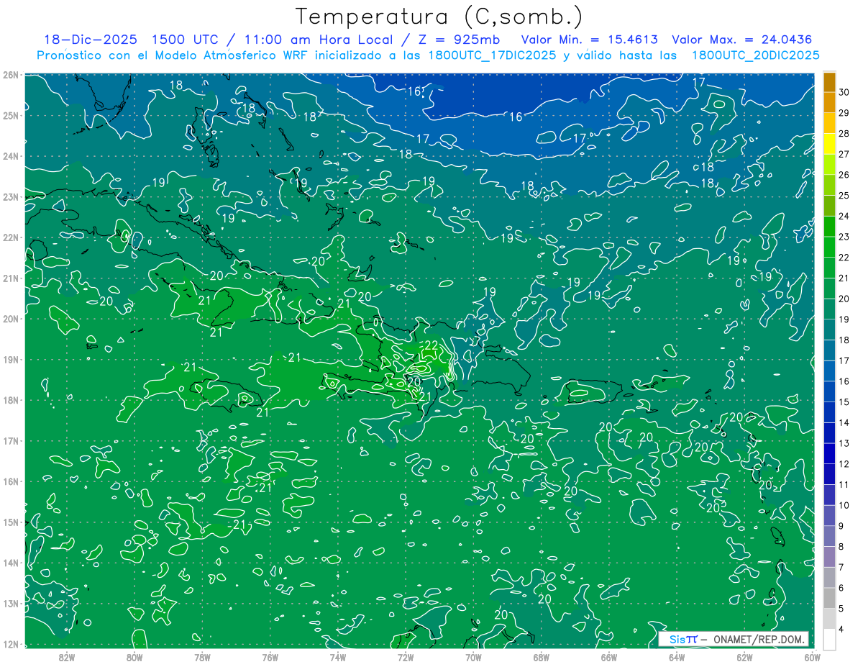Viewport: 863px width, 667px height.
Task: Click the orange swatch above legend value 30
Action: coord(829,82)
